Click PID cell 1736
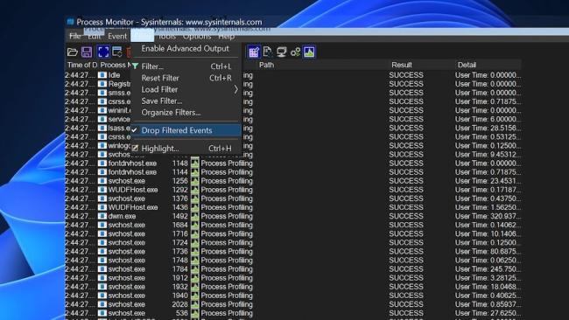This screenshot has height=320, width=569. click(180, 252)
